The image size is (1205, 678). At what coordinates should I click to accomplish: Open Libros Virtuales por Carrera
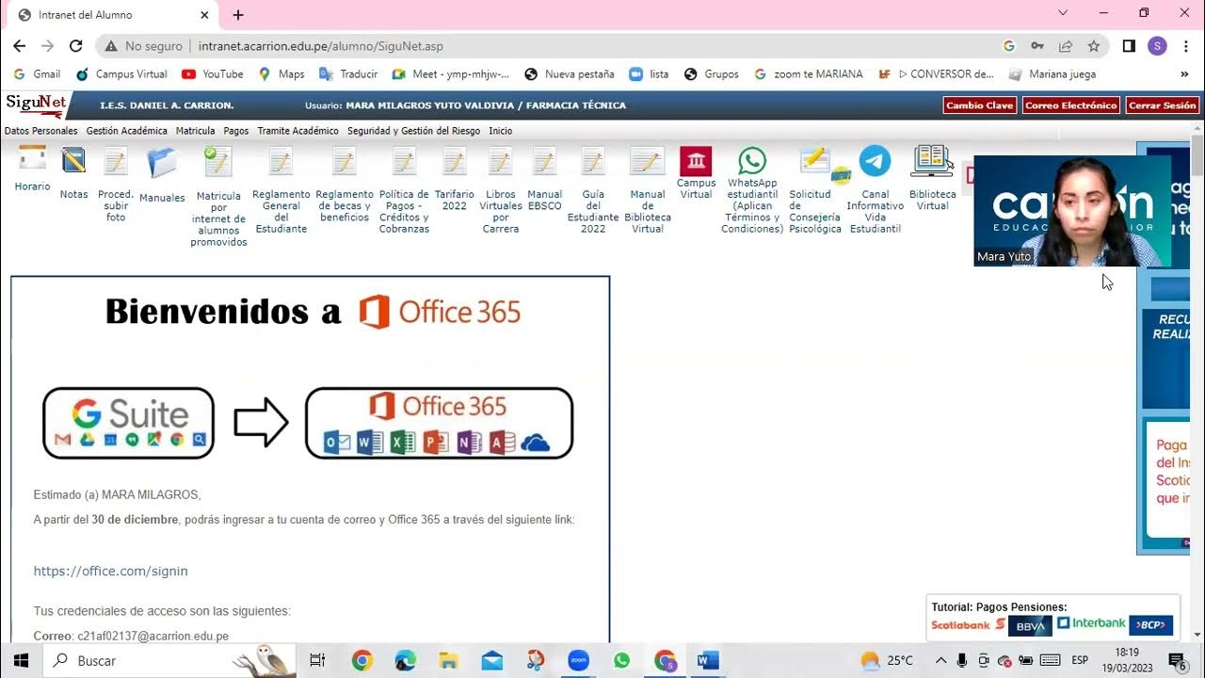pos(501,162)
